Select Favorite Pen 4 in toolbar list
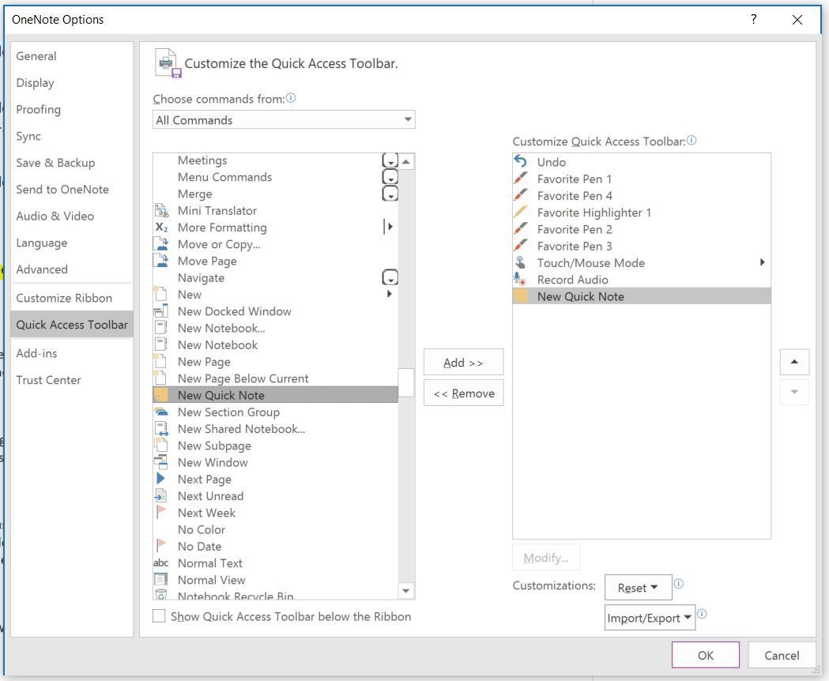The width and height of the screenshot is (829, 681). click(642, 196)
